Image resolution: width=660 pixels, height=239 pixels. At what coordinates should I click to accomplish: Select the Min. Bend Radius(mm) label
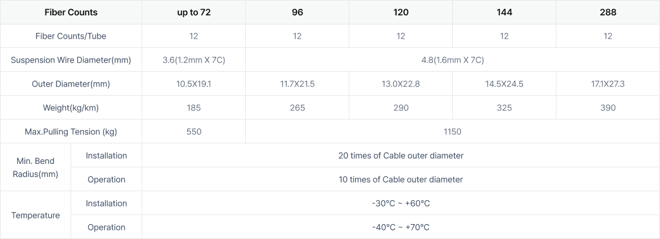35,167
